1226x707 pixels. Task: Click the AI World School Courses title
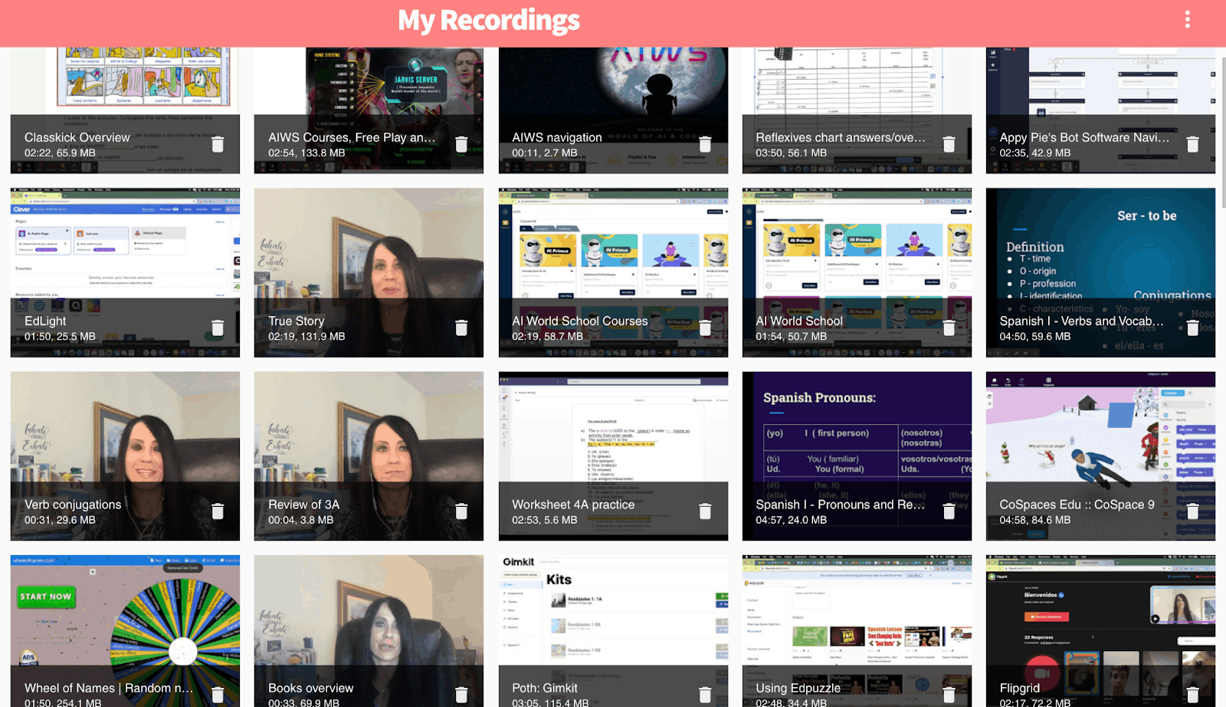(x=580, y=321)
